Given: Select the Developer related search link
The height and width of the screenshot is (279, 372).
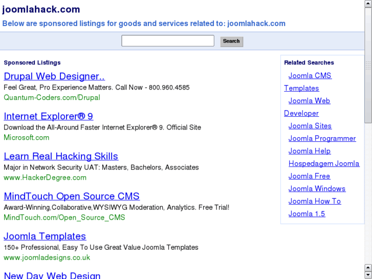Looking at the screenshot, I should pyautogui.click(x=301, y=113).
